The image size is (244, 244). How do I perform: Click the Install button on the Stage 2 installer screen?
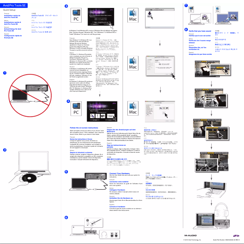(x=110, y=116)
